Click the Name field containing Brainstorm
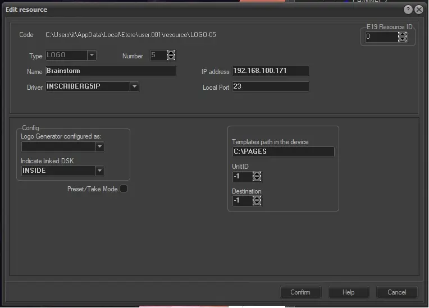Viewport: 429px width, 308px height. (x=110, y=71)
